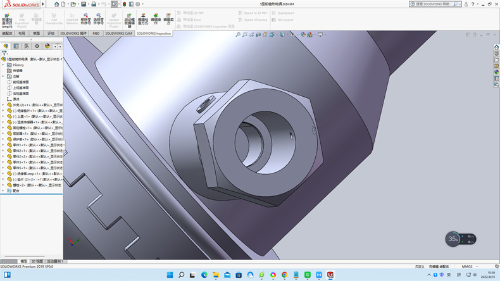The image size is (500, 281).
Task: Open the 3D 视图 bottom tab
Action: coord(37,261)
